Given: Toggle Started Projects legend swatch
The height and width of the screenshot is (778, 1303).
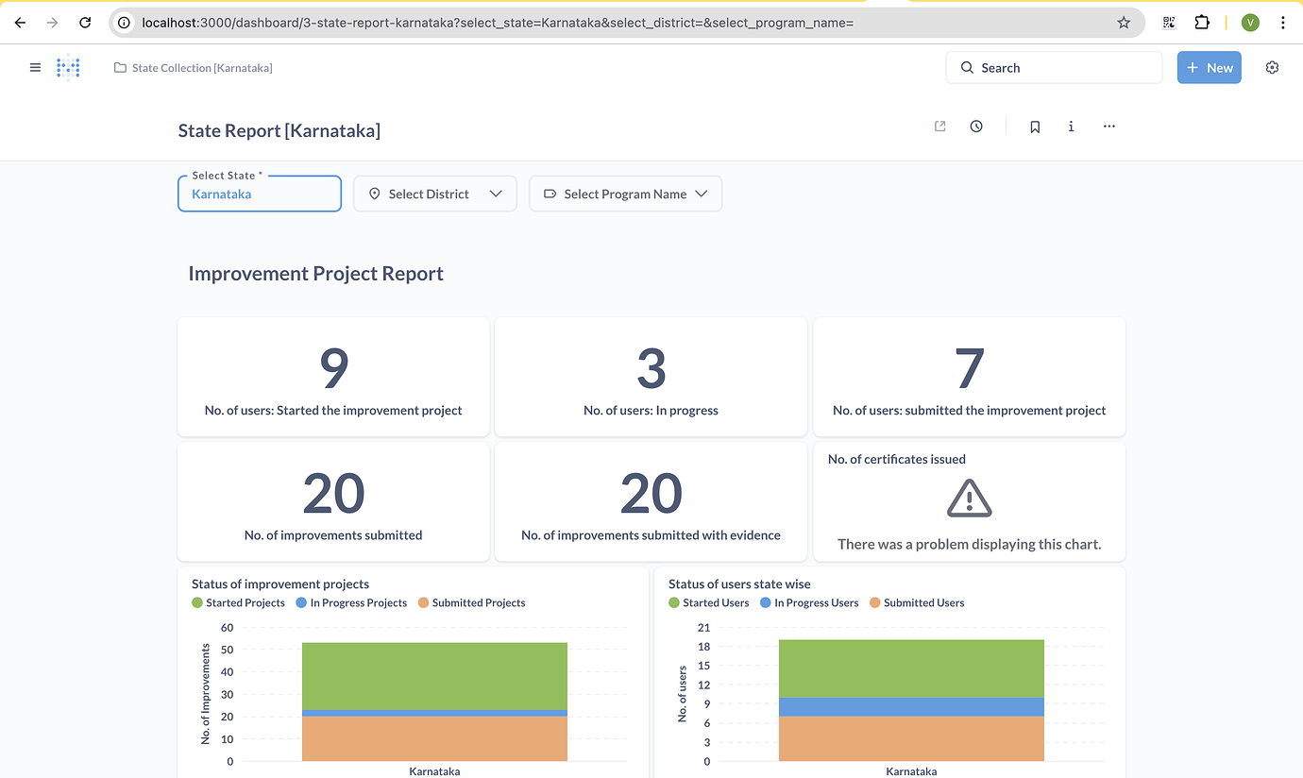Looking at the screenshot, I should coord(197,602).
